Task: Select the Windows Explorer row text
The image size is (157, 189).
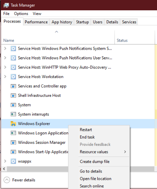Action: point(34,124)
